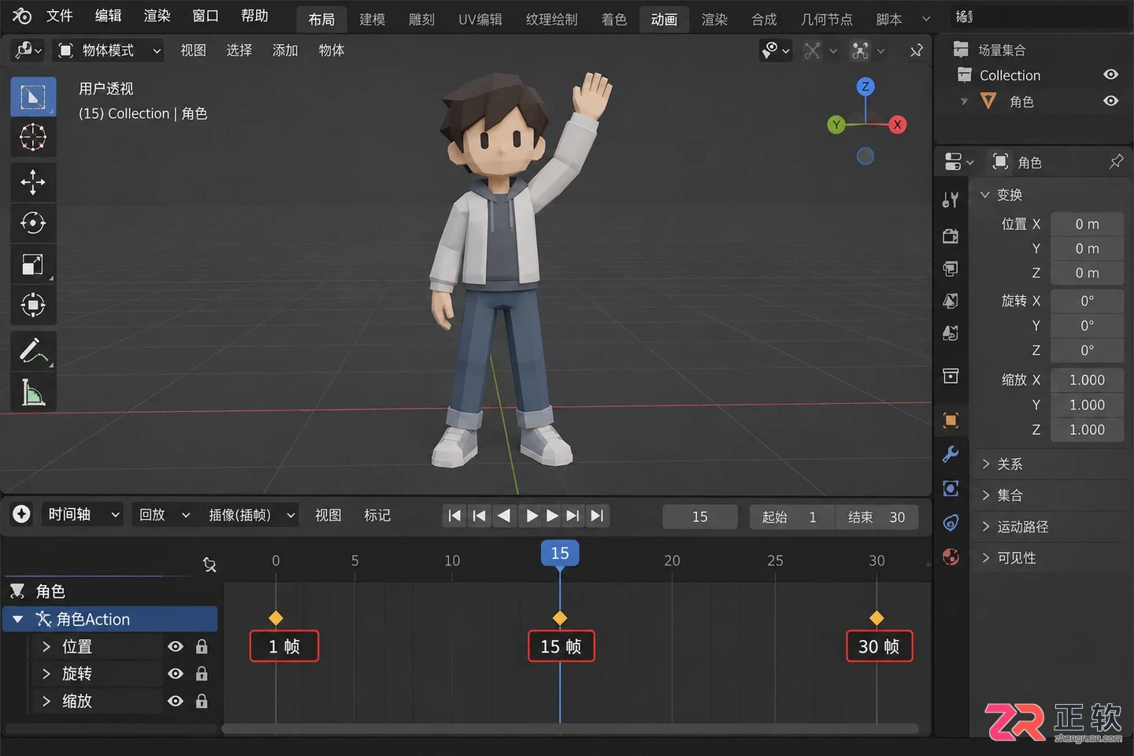Hide the 角色 object in the outliner

(1110, 101)
